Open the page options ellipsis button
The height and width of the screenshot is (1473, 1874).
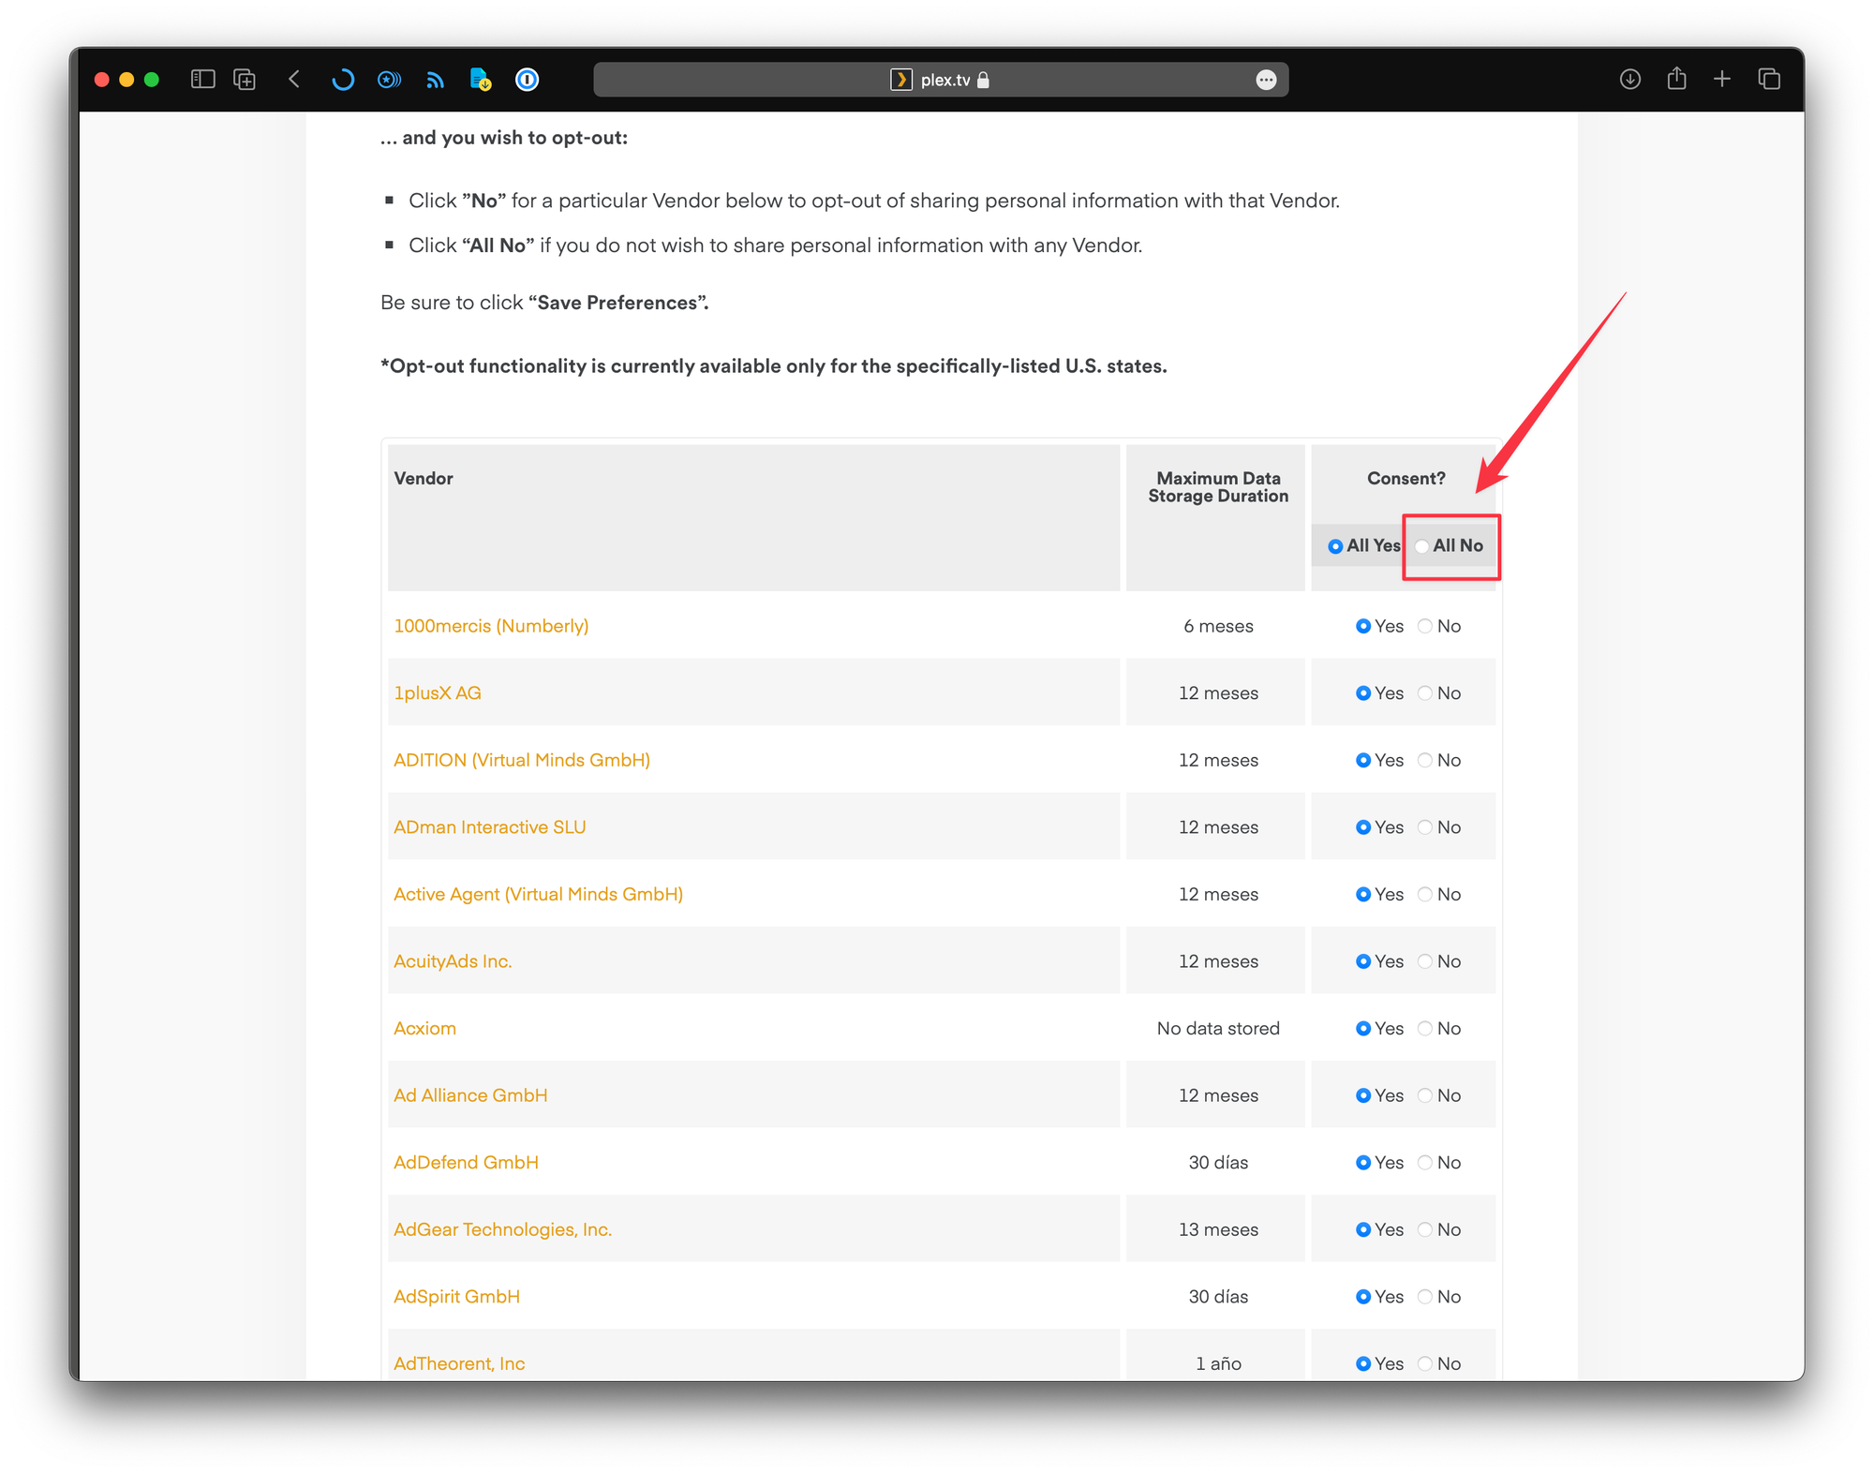click(1266, 80)
